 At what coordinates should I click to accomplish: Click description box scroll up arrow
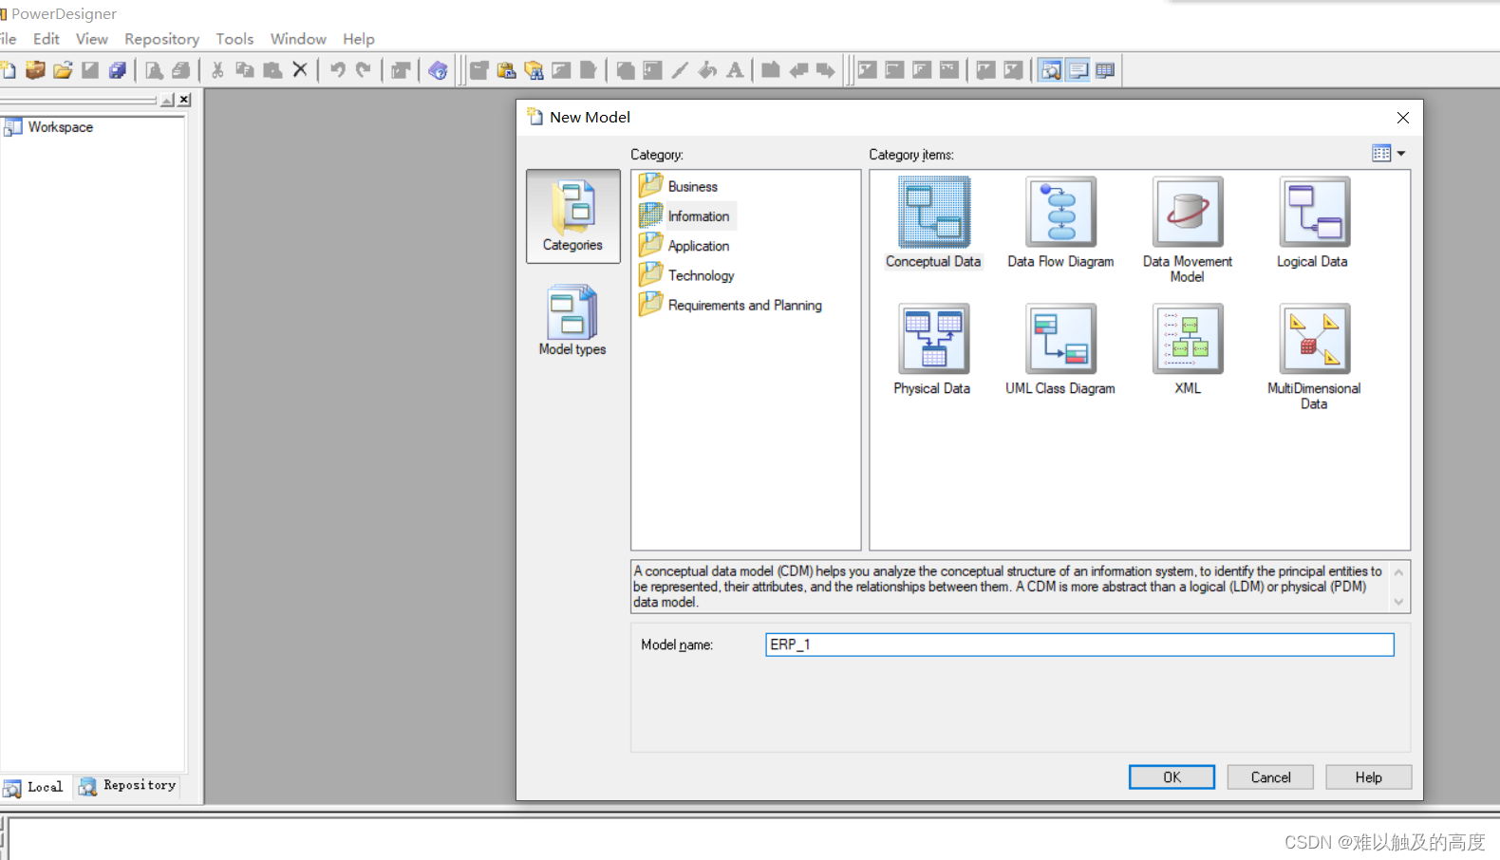point(1398,572)
